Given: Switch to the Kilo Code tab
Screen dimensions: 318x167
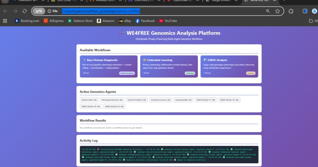Looking at the screenshot, I should pyautogui.click(x=67, y=1).
